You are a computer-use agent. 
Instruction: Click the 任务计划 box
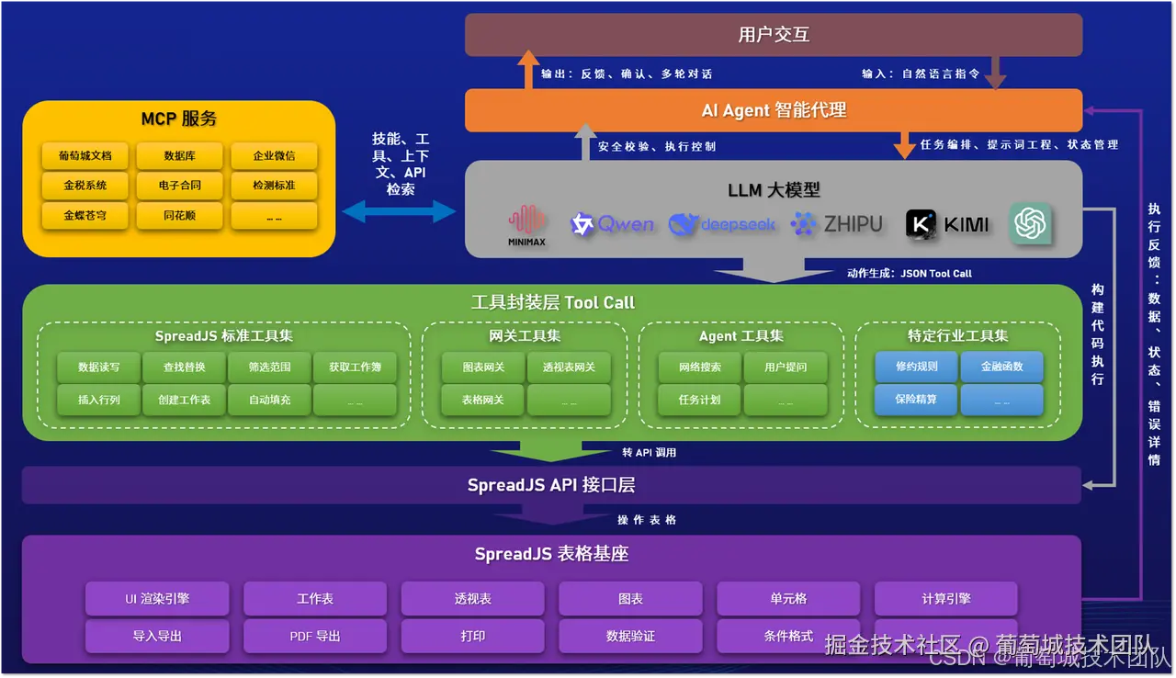click(700, 400)
